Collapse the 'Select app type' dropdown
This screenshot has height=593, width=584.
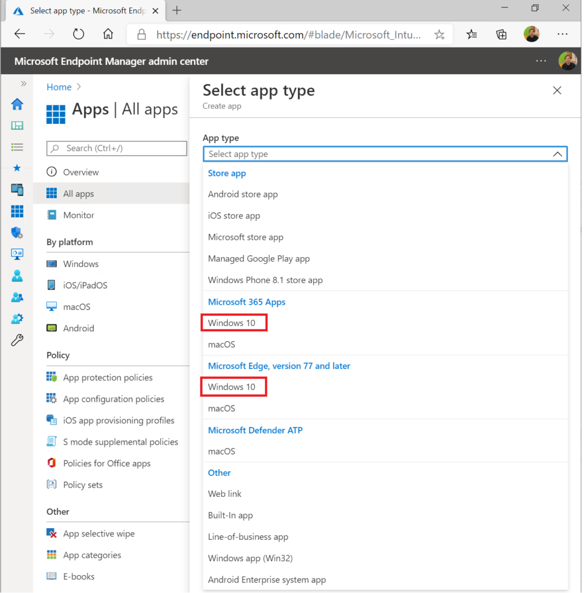[557, 154]
